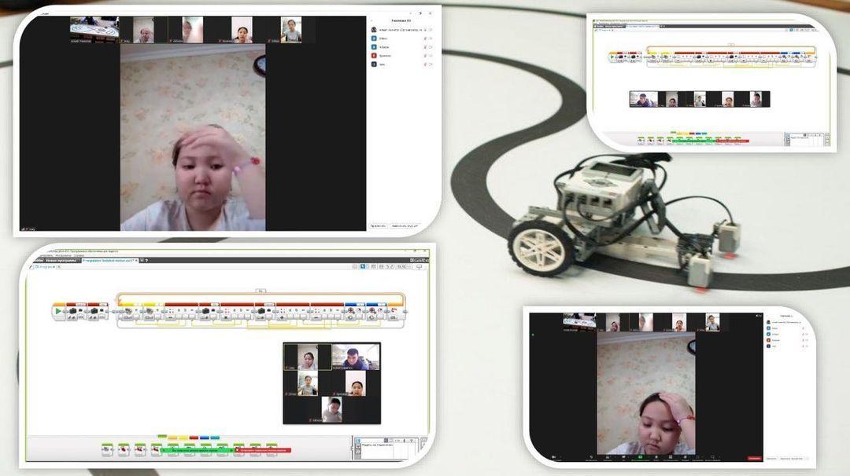The image size is (850, 476).
Task: Open Content Editor icon ending large EV3 toolbar
Action: [419, 266]
